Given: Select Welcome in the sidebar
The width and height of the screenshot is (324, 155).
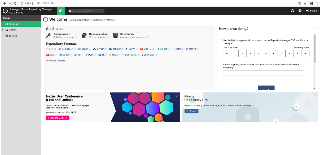Looking at the screenshot, I should [21, 24].
